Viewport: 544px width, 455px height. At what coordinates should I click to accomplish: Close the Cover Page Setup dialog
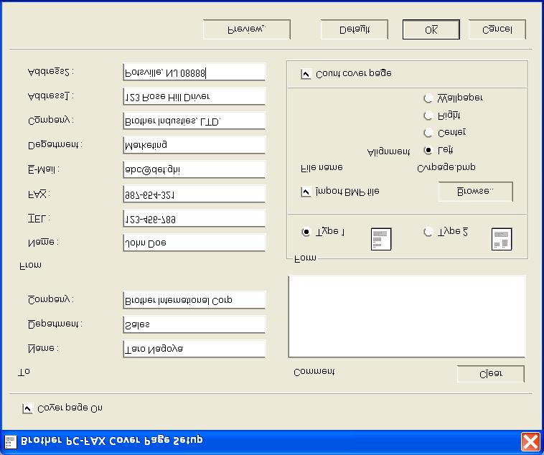click(x=530, y=442)
